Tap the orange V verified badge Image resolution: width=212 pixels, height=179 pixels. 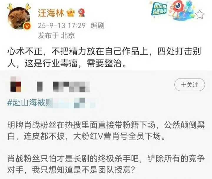(x=27, y=26)
